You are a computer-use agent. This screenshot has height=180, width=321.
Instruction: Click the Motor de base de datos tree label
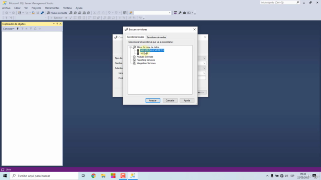click(148, 47)
